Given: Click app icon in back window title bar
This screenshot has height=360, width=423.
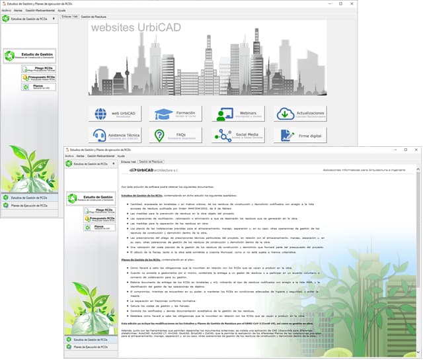Looking at the screenshot, I should coord(4,4).
